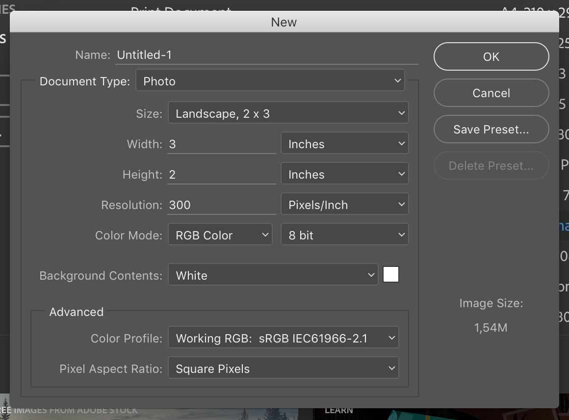This screenshot has height=420, width=569.
Task: Open the background color swatch picker
Action: pyautogui.click(x=390, y=274)
